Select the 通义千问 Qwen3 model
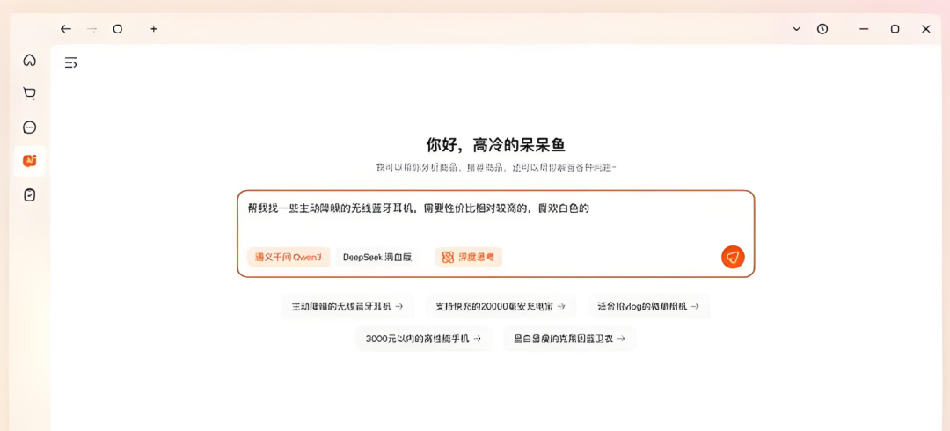 tap(289, 257)
